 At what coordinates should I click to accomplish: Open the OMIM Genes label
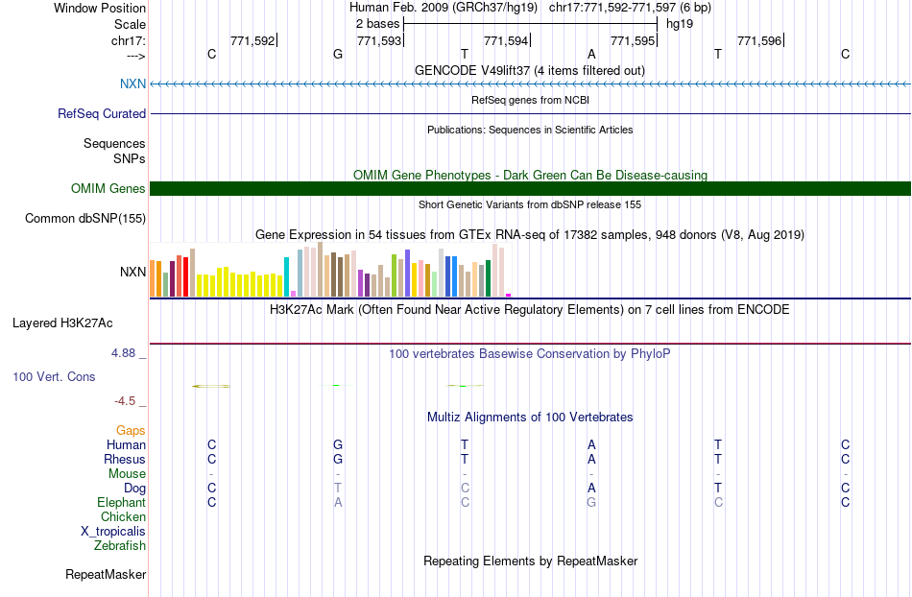pos(108,188)
